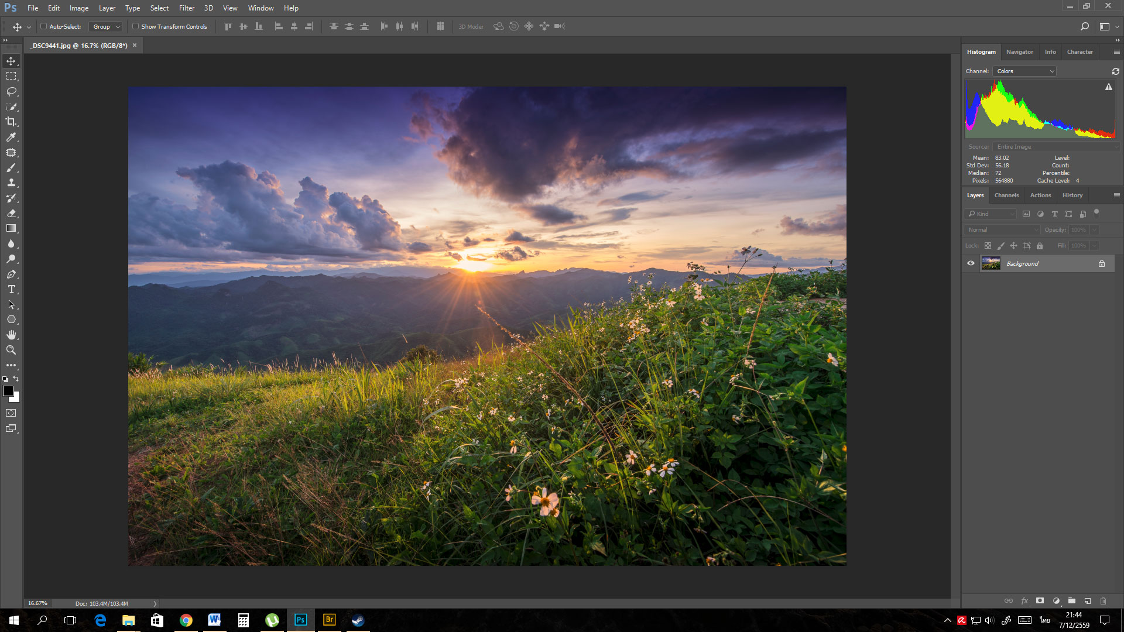The height and width of the screenshot is (632, 1124).
Task: Select the Hand tool
Action: point(11,335)
